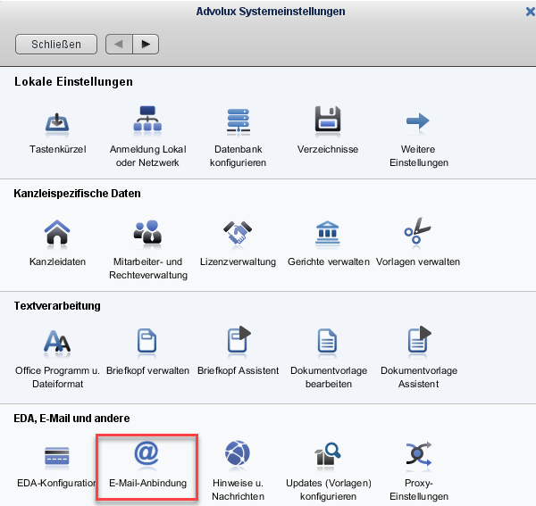
Task: Open Mitarbeiter- und Rechteverwaltung people icon
Action: pos(147,231)
